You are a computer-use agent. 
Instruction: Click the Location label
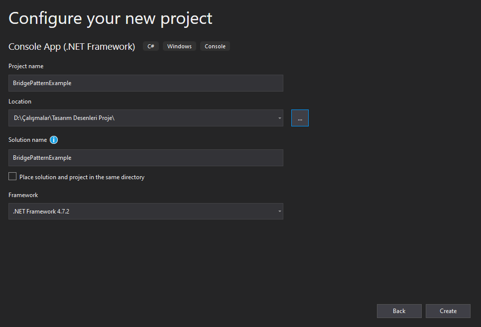tap(20, 102)
